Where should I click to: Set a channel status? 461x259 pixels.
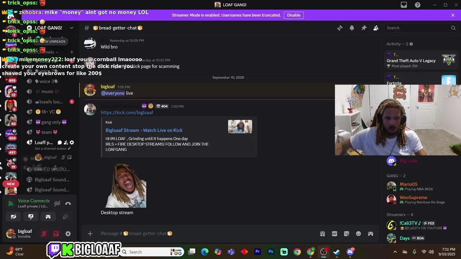[53, 149]
